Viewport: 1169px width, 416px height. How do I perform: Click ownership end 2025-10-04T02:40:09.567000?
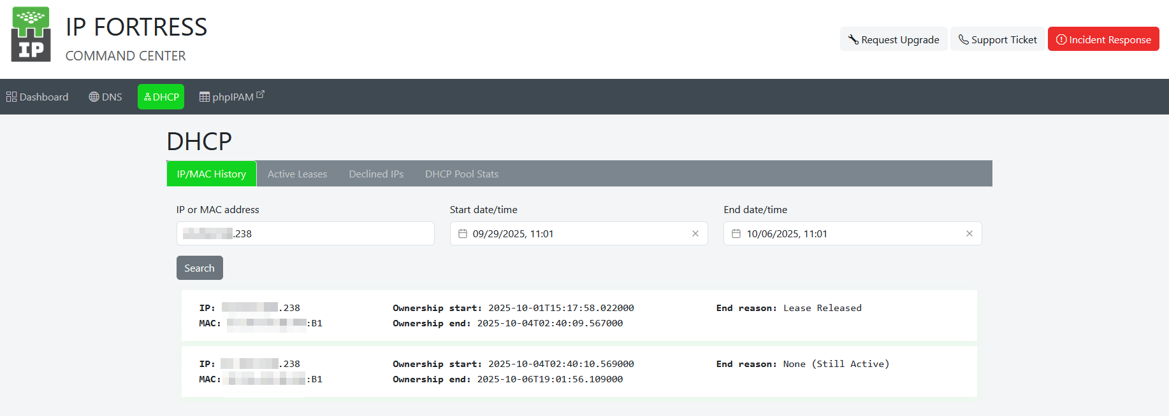pyautogui.click(x=550, y=323)
